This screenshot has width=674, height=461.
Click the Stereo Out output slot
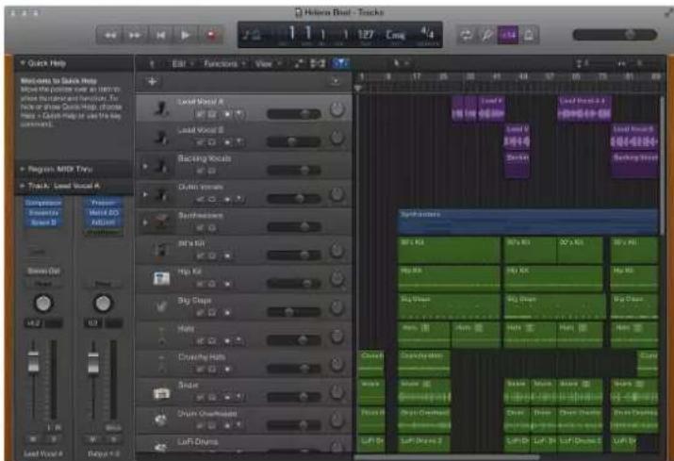coord(43,271)
